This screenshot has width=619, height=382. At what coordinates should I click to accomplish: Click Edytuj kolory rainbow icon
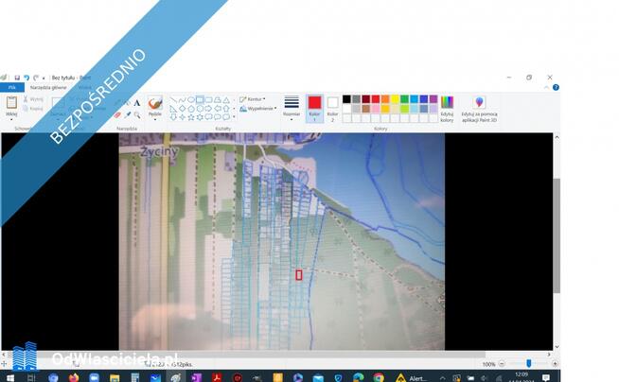click(447, 102)
